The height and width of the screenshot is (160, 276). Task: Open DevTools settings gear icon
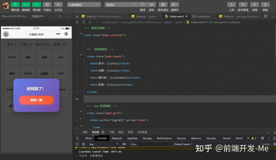click(x=263, y=138)
